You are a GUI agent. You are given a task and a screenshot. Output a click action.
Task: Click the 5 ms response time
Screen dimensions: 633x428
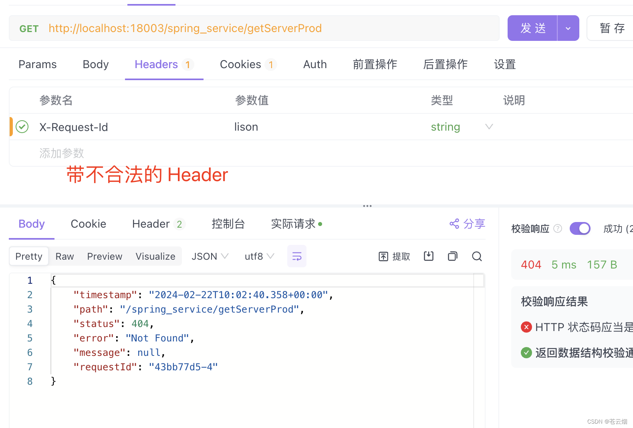coord(564,264)
